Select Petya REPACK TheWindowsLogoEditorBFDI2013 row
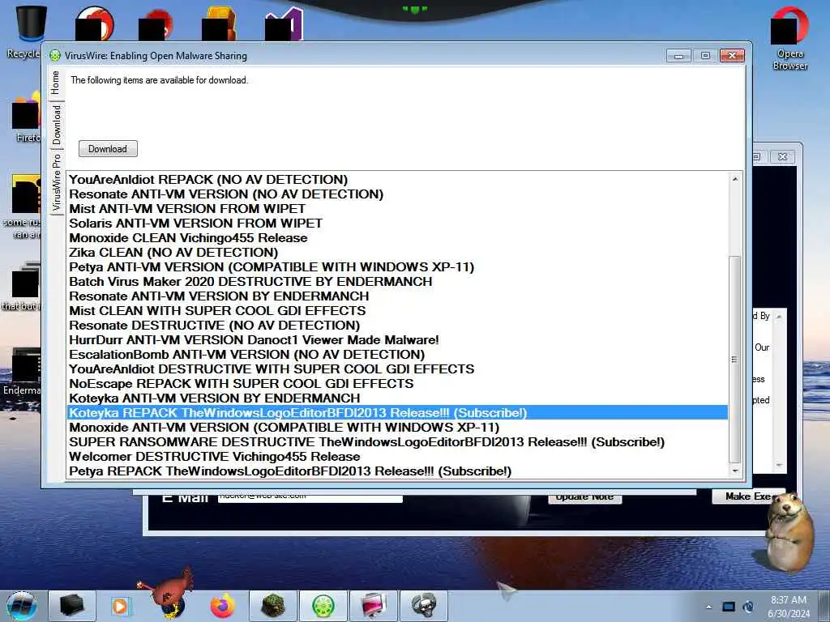 coord(397,471)
